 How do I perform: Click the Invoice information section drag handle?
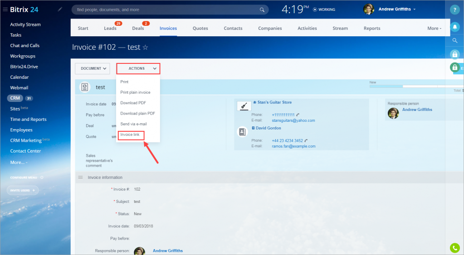80,177
